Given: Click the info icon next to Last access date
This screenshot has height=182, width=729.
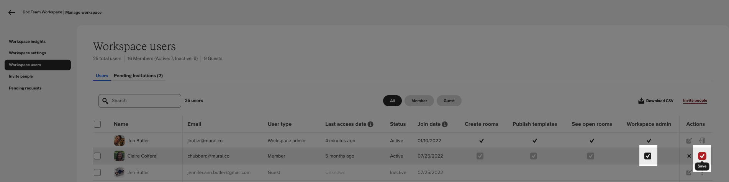Looking at the screenshot, I should (370, 124).
